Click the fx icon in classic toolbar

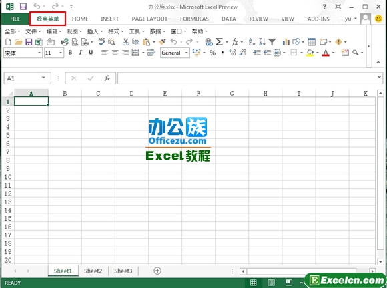tap(235, 42)
